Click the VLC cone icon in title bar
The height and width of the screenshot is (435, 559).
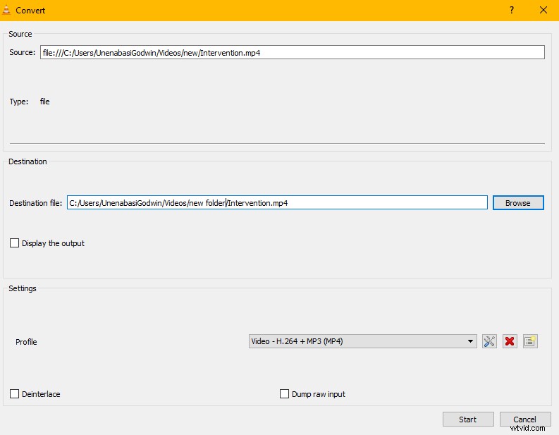coord(8,11)
